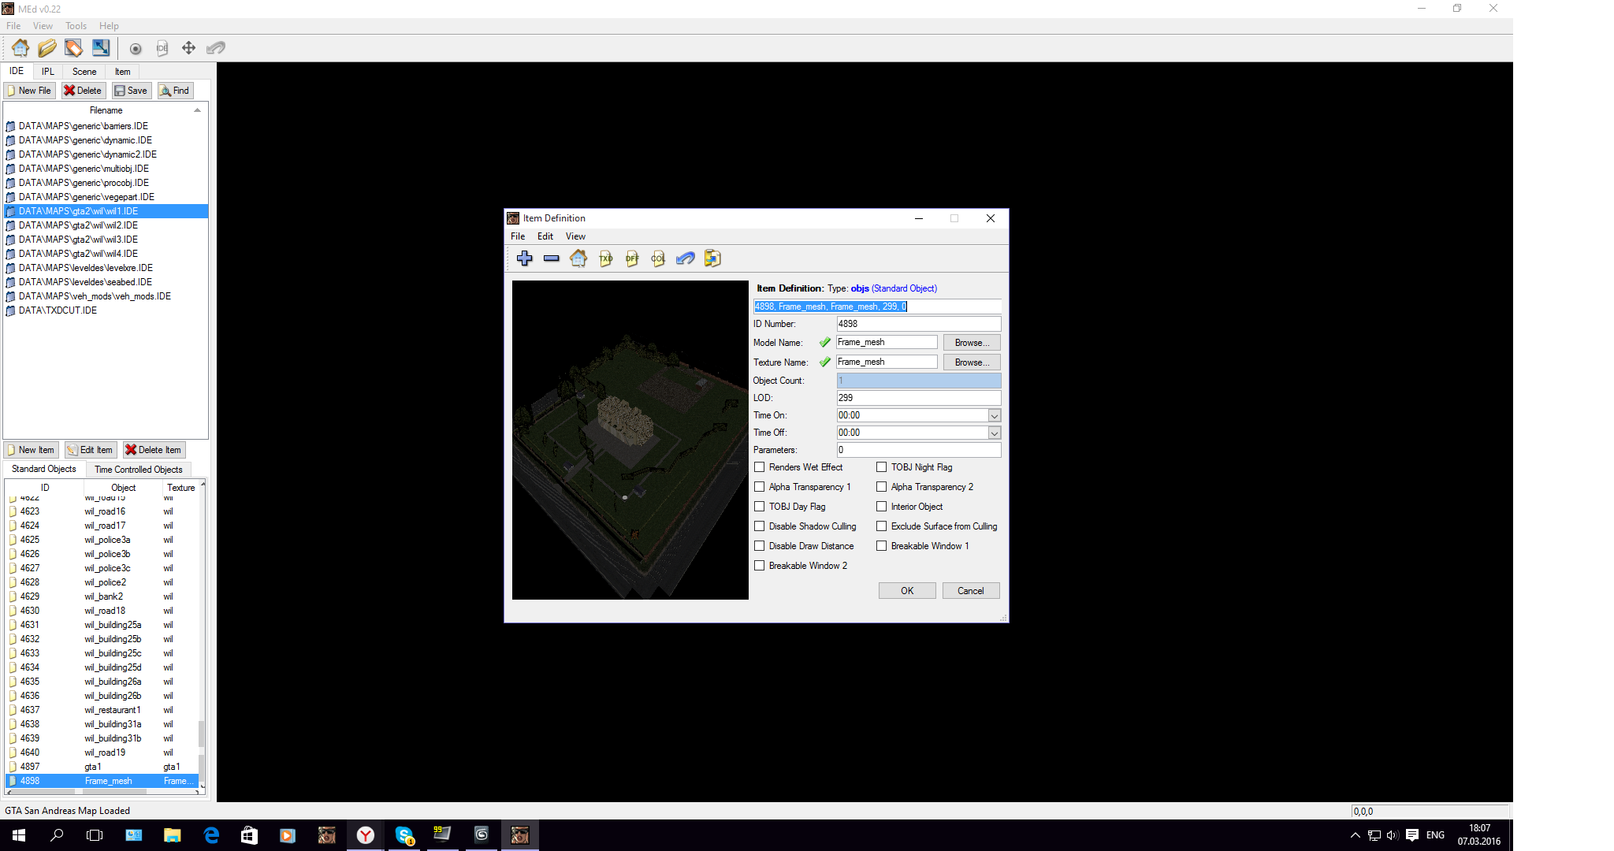The image size is (1614, 851).
Task: Expand the Time On dropdown
Action: tap(994, 415)
